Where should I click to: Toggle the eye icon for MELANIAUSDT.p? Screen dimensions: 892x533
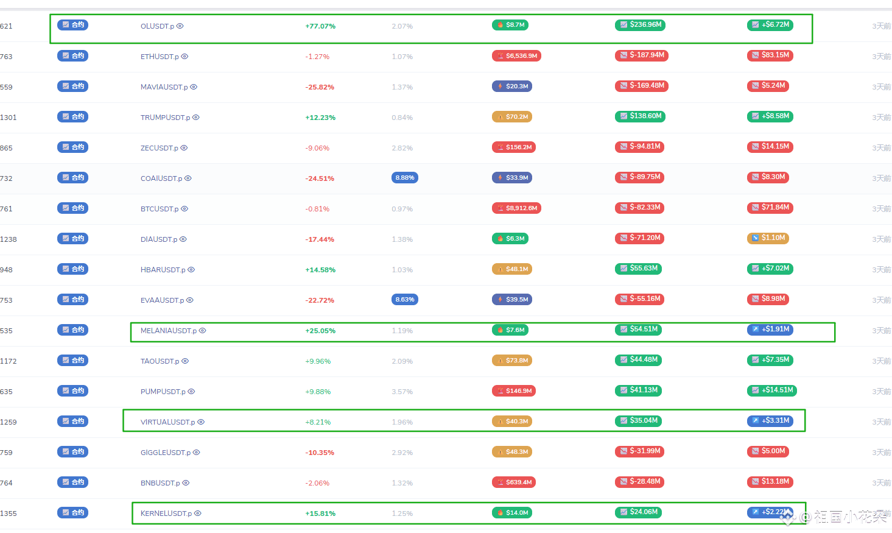pos(203,331)
